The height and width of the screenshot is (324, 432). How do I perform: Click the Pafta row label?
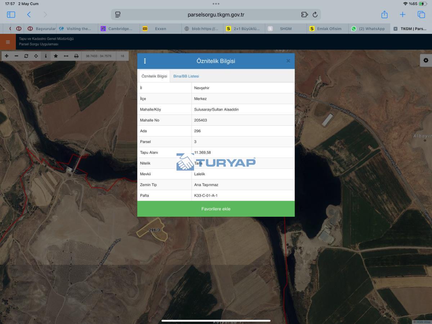[x=144, y=196]
